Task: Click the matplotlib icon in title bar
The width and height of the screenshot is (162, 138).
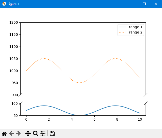Action: 4,4
